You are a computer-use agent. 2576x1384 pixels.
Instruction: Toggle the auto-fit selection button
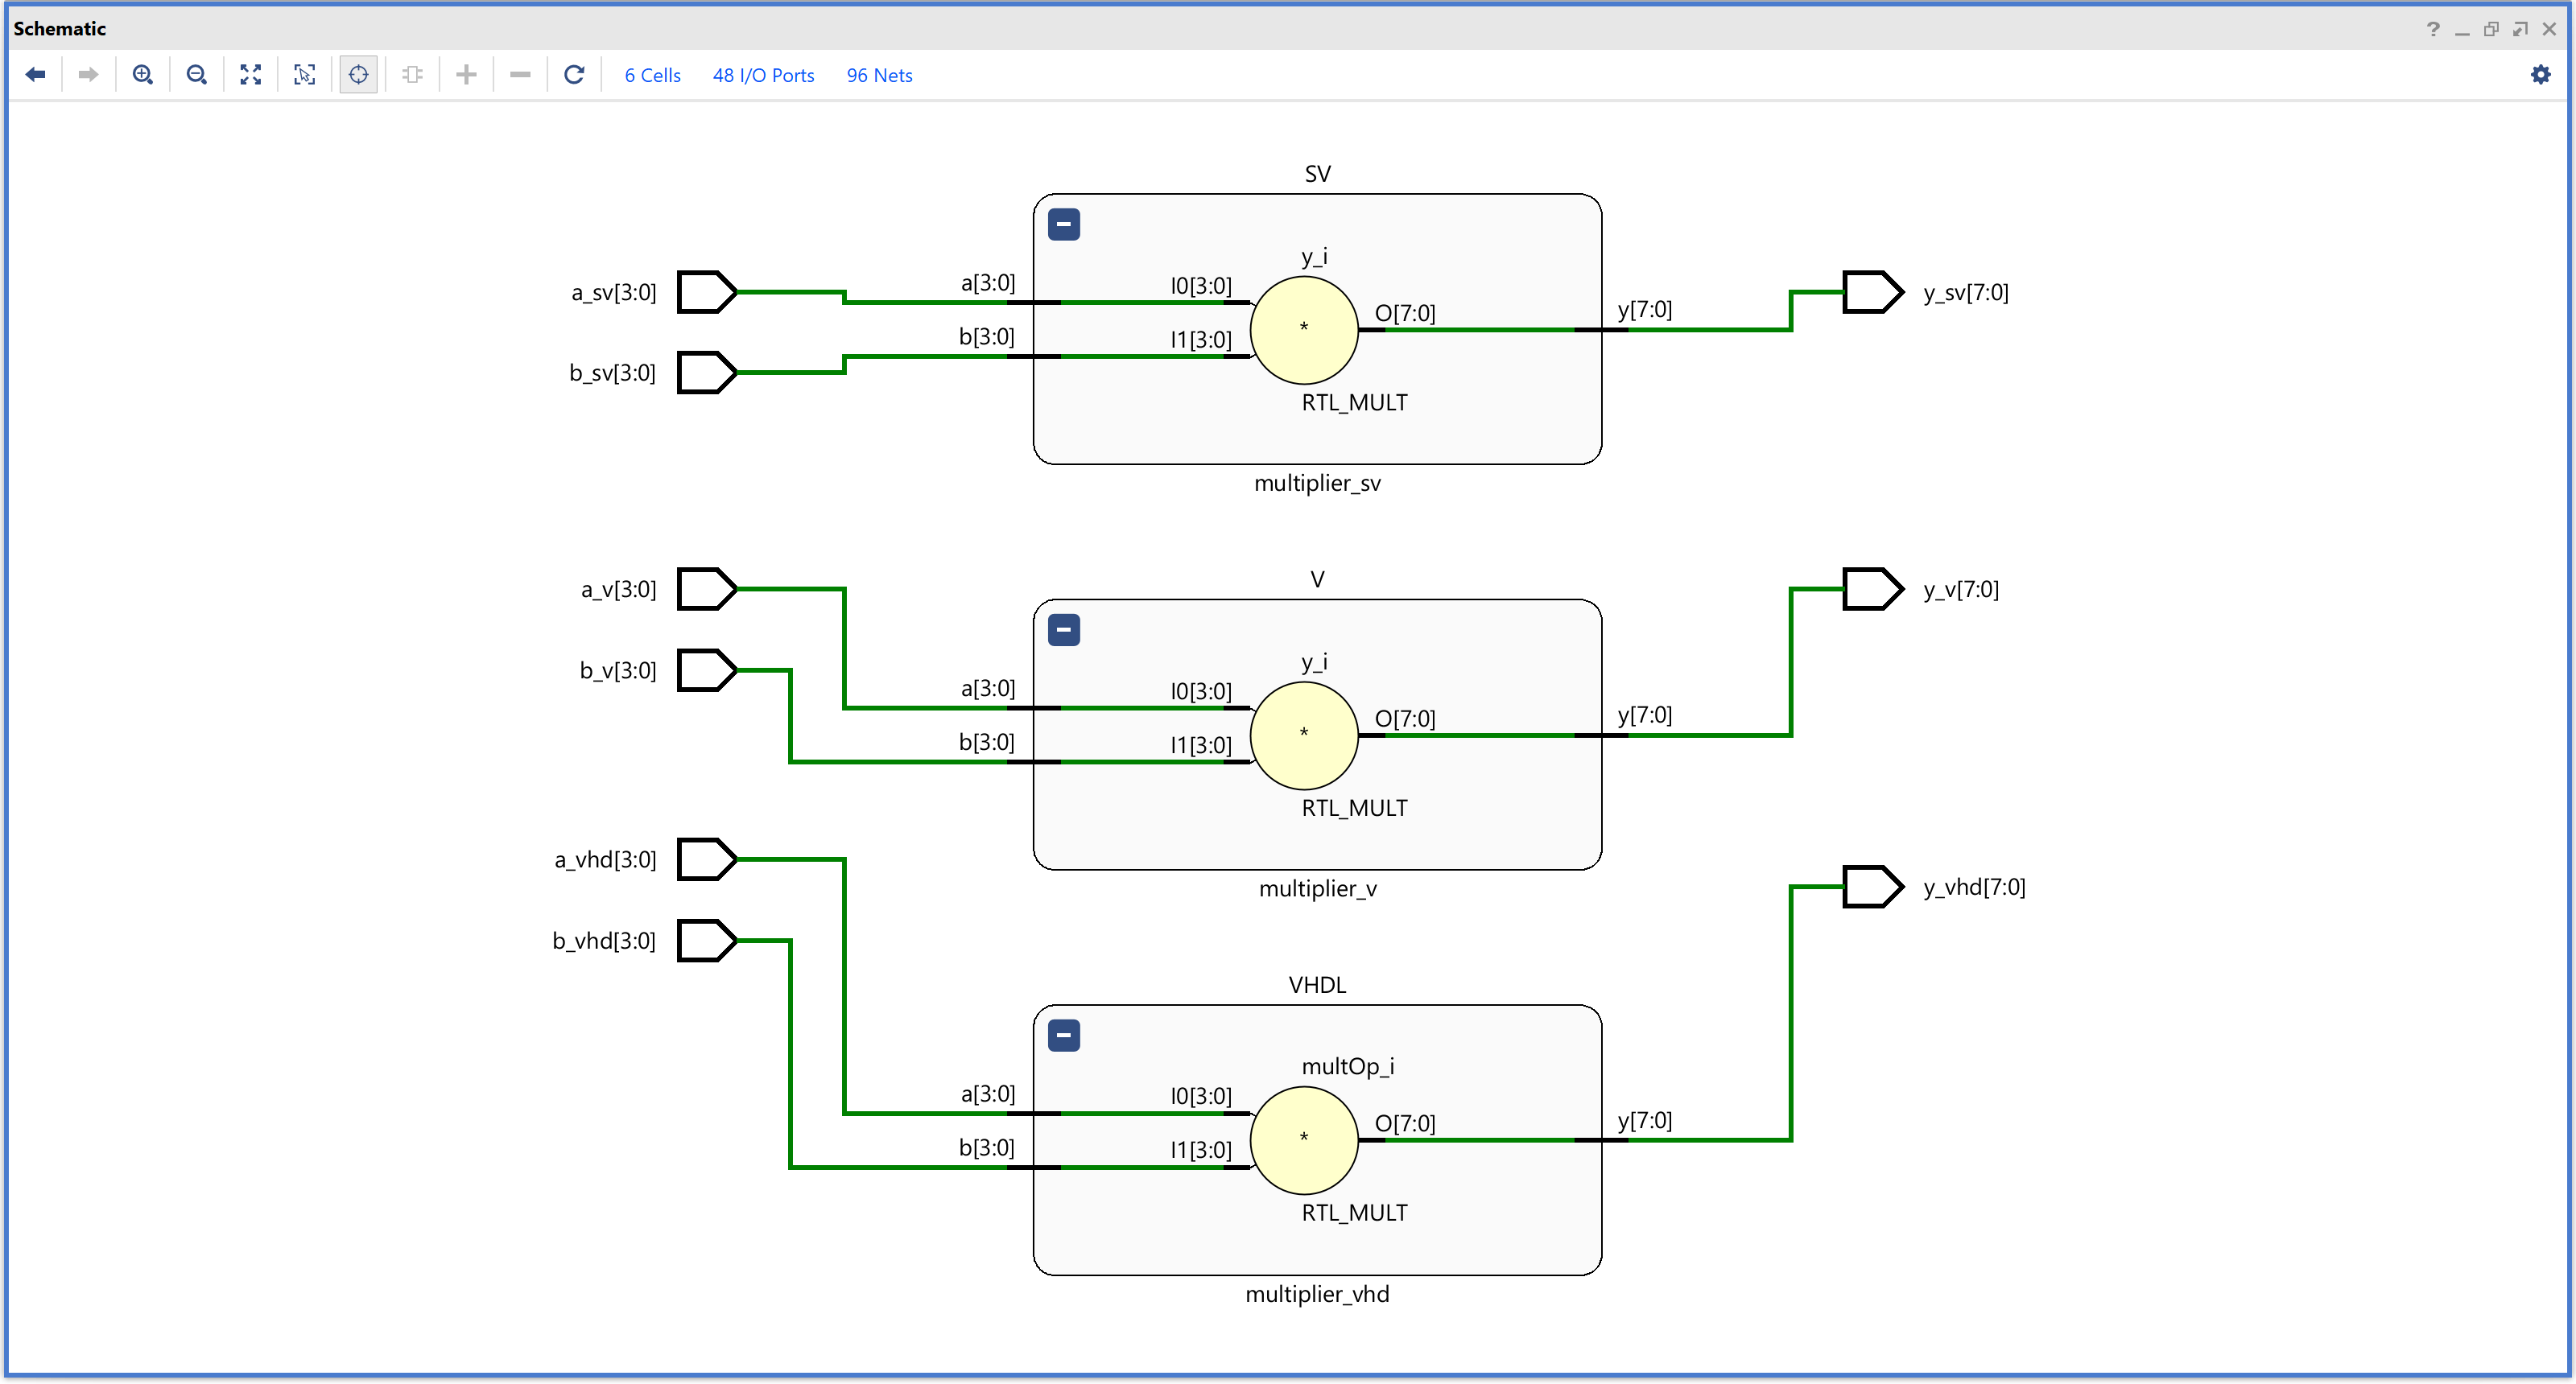coord(358,75)
